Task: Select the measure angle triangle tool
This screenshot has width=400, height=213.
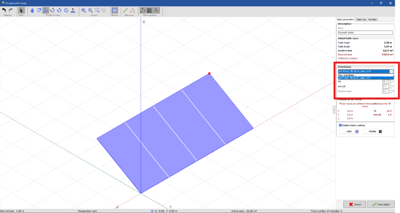Action: click(132, 10)
